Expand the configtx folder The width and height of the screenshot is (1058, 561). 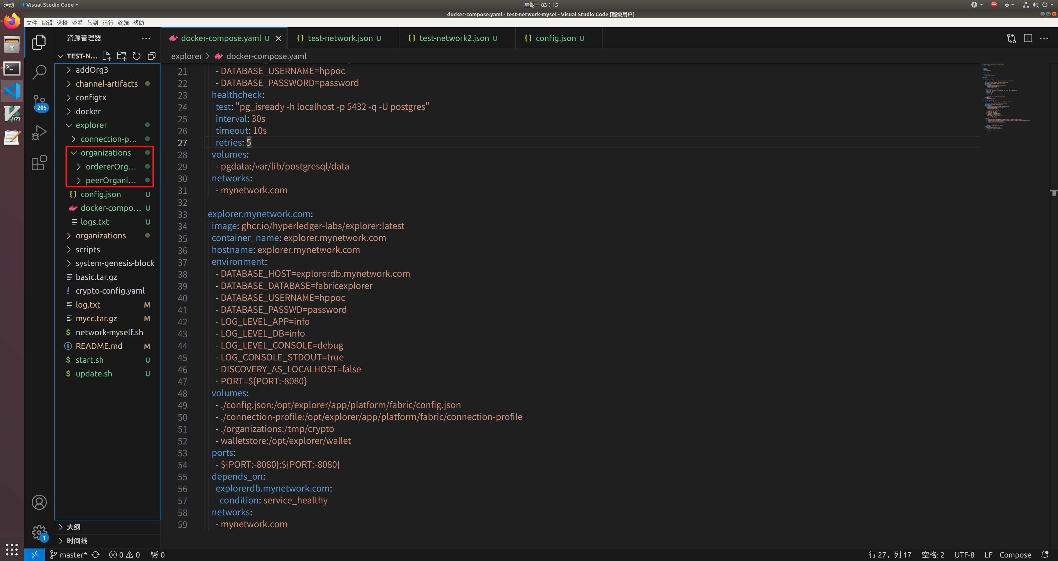click(x=107, y=97)
